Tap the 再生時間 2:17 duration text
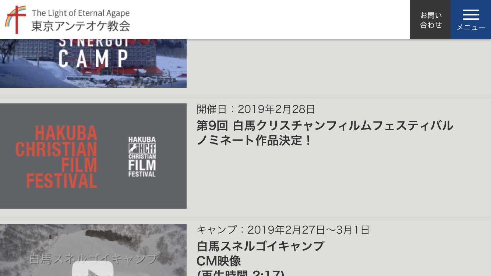The height and width of the screenshot is (276, 491). click(x=241, y=273)
